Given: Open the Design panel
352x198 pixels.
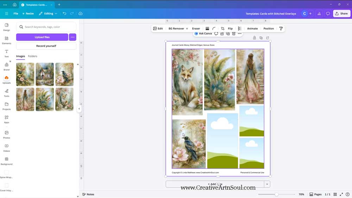Looking at the screenshot, I should 6,27.
